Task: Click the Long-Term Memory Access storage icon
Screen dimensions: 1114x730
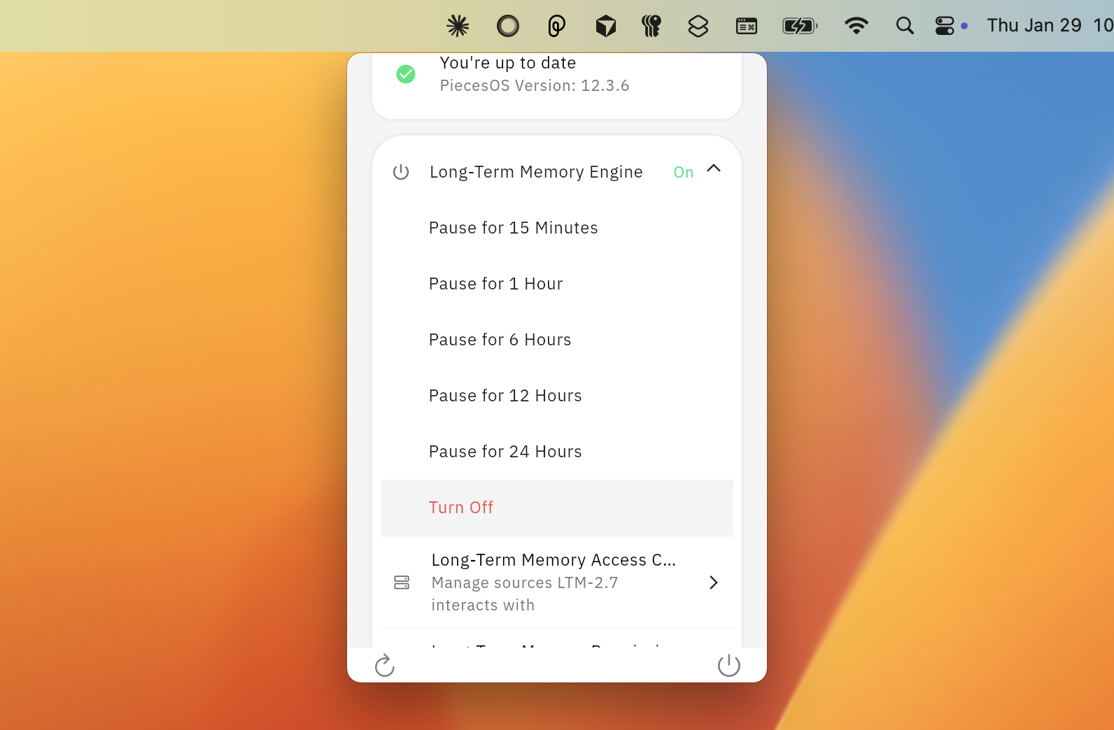Action: tap(402, 582)
